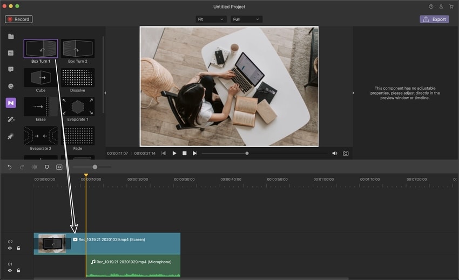Open the user account icon
Viewport: 459px width, 280px height.
[441, 6]
